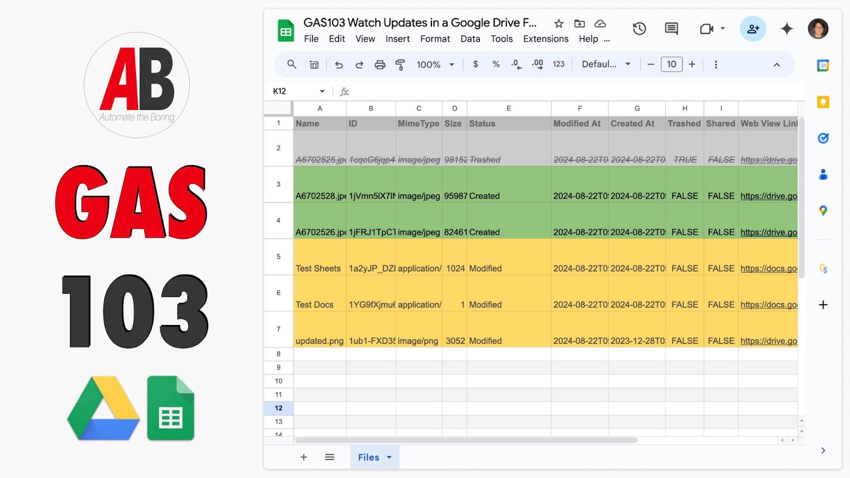
Task: Search the menus magnifier icon
Action: tap(292, 64)
